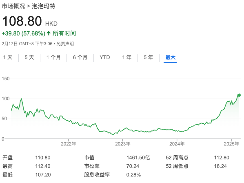Click the 开盘 label
The height and width of the screenshot is (183, 244).
(7, 158)
